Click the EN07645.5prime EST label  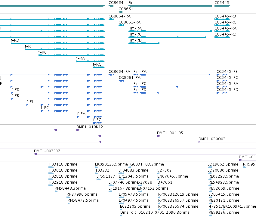tap(173, 176)
